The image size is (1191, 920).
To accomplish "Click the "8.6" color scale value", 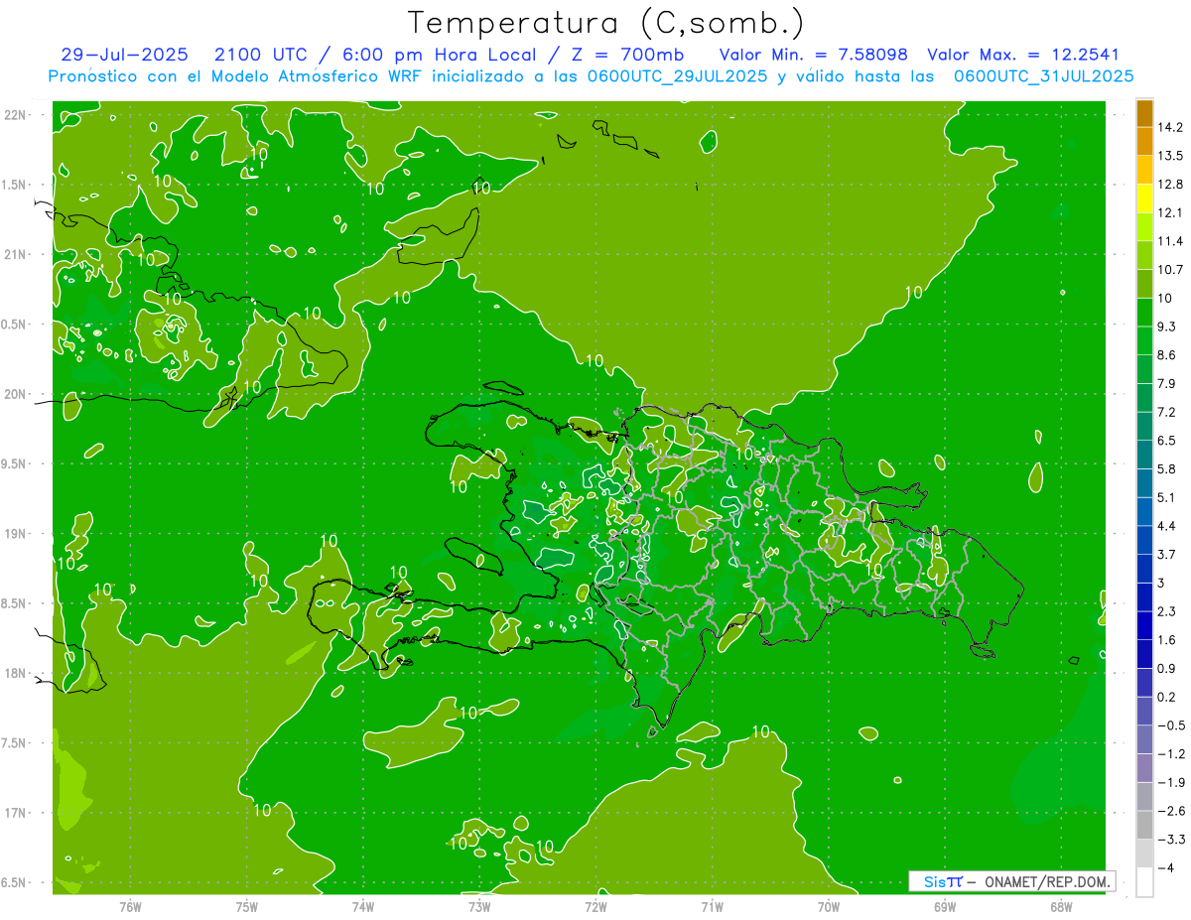I will click(x=1166, y=355).
